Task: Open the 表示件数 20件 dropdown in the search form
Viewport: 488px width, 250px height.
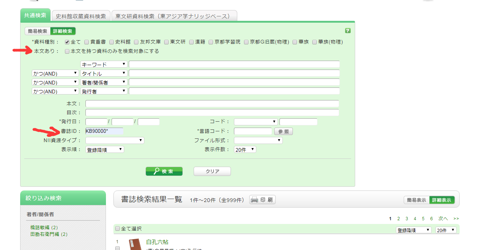Action: tap(245, 150)
